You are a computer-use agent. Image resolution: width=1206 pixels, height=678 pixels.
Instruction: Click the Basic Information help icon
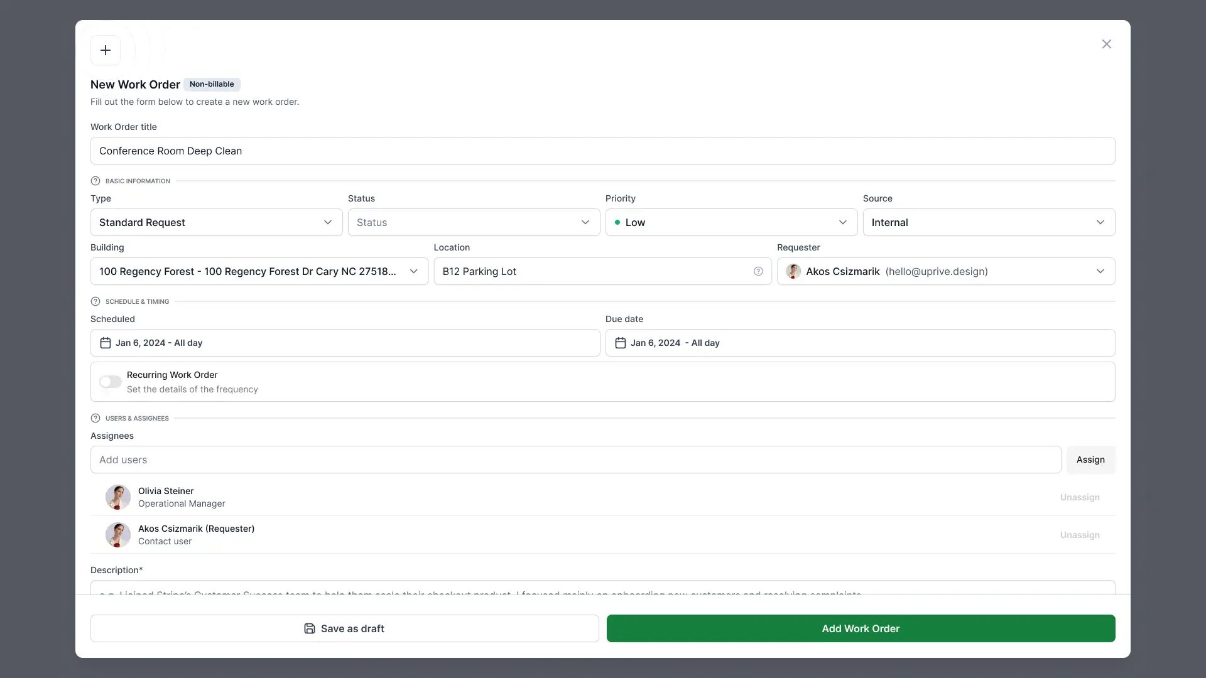tap(95, 181)
